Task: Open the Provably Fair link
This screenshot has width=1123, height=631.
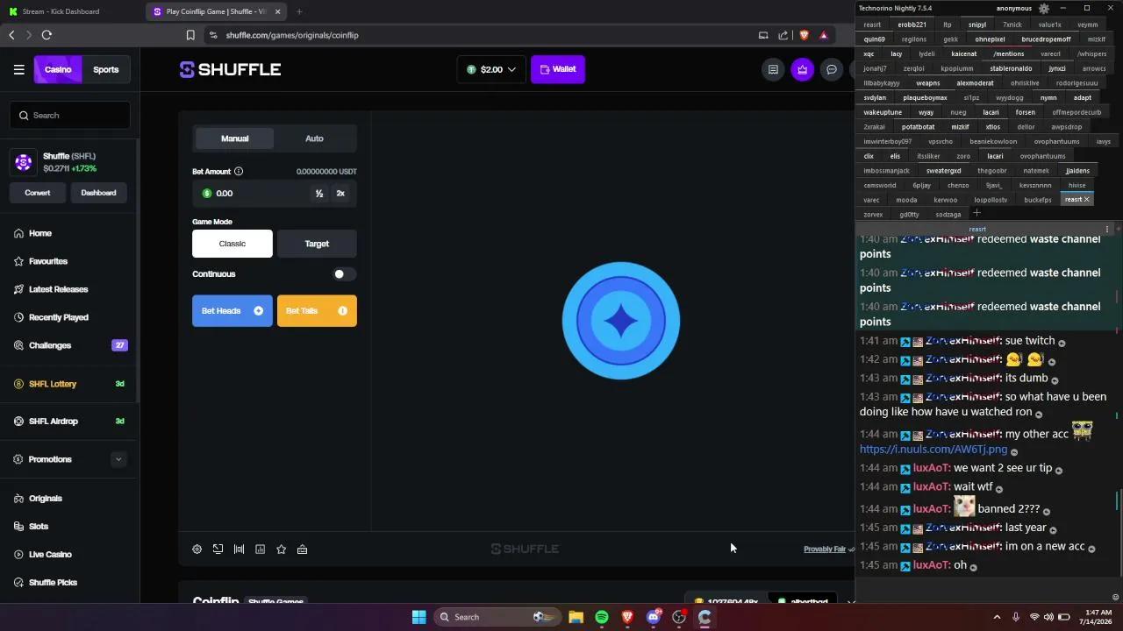Action: pyautogui.click(x=825, y=549)
